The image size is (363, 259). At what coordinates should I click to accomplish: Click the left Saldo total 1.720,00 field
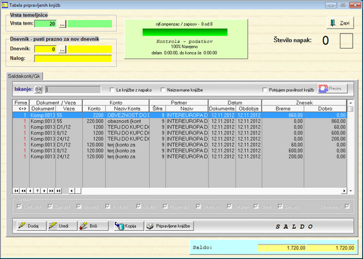pyautogui.click(x=282, y=248)
